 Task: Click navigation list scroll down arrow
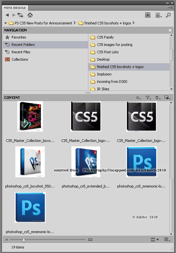171,89
